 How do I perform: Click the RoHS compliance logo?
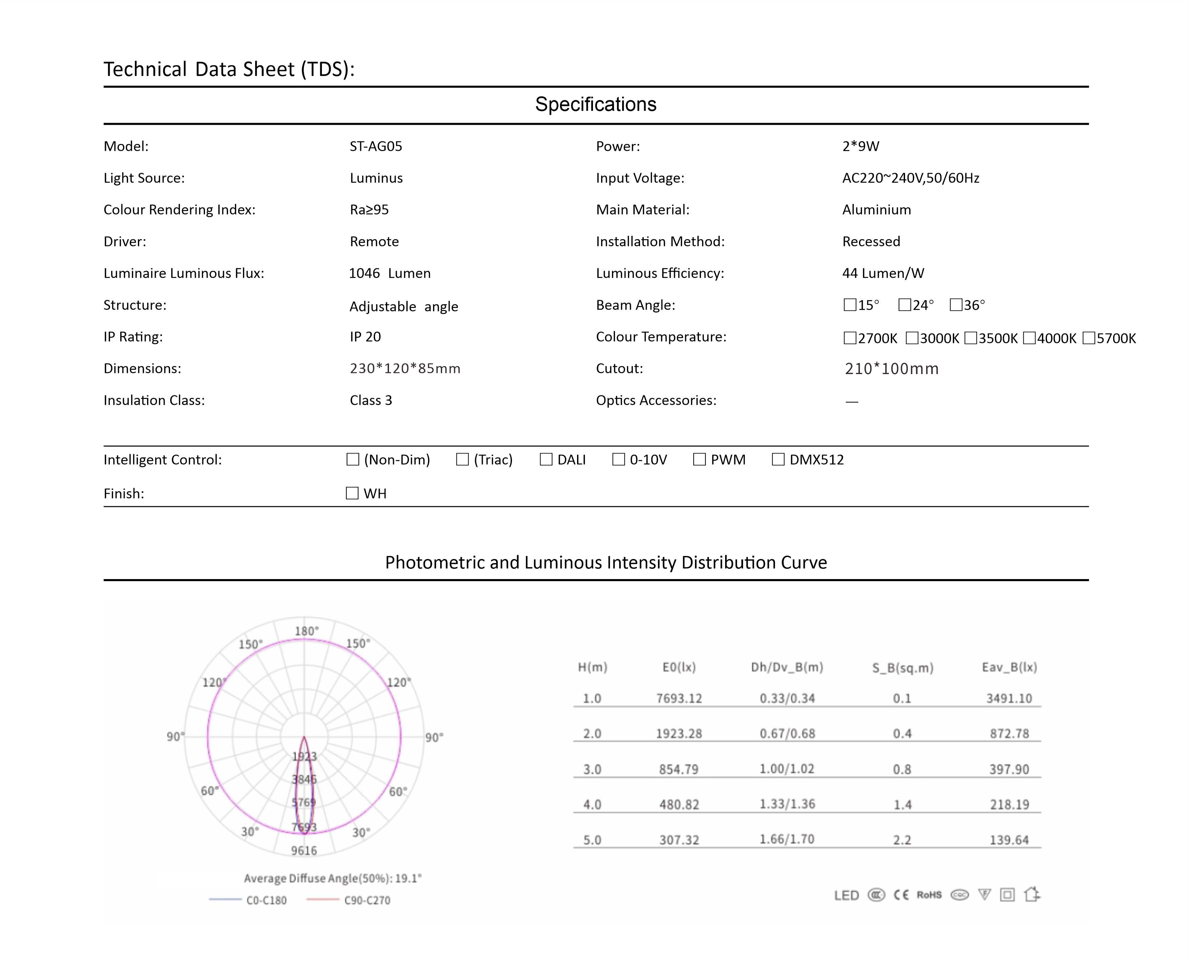point(929,895)
